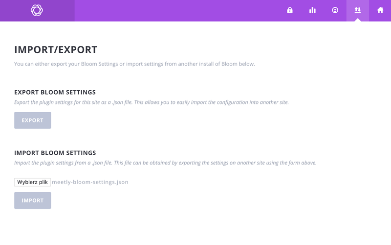This screenshot has height=245, width=391.
Task: Click the IMPORT button
Action: 33,201
